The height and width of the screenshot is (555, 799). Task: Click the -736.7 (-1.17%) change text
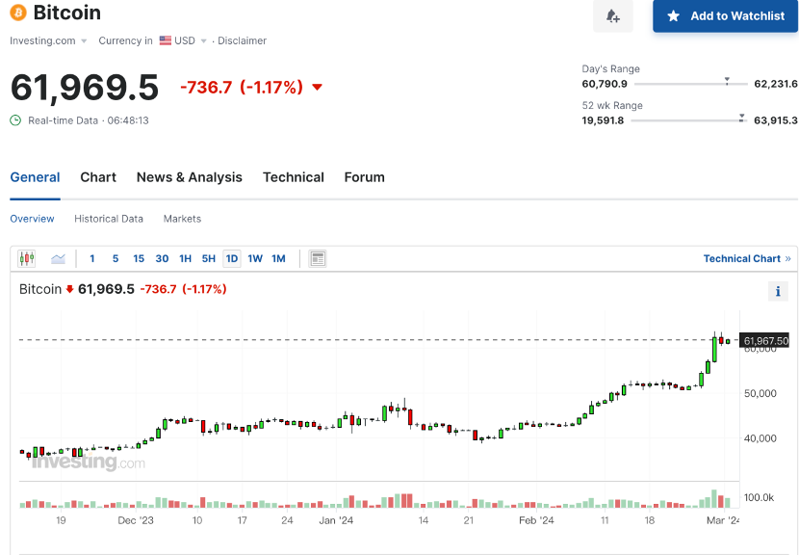click(x=242, y=88)
